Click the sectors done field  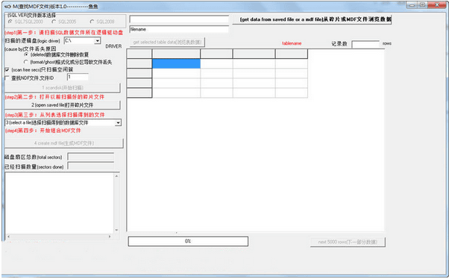click(x=90, y=166)
